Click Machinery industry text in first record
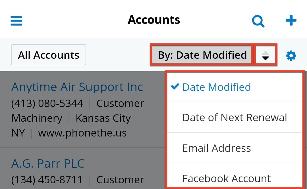Image resolution: width=307 pixels, height=189 pixels. (37, 118)
